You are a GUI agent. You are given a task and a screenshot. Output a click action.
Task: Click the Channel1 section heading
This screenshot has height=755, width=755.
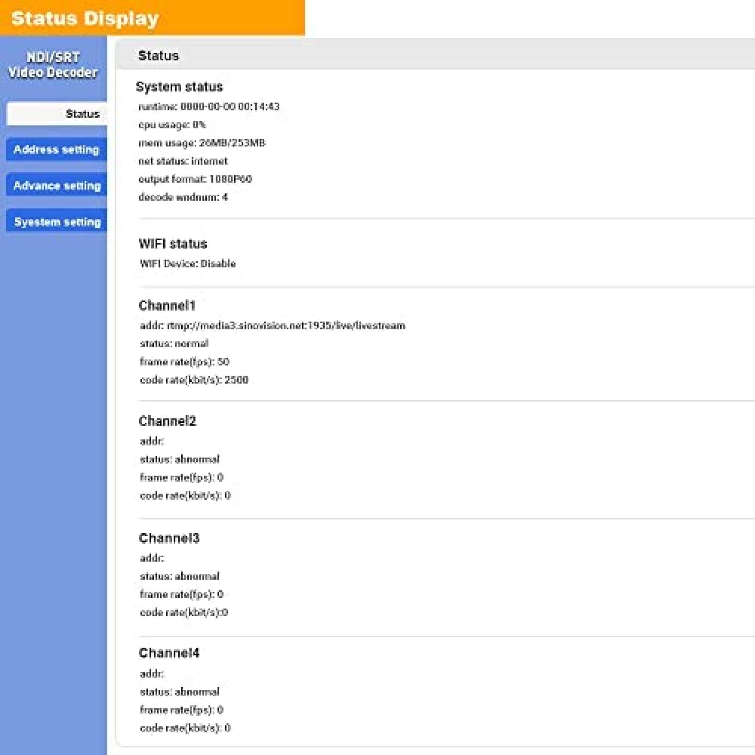[x=169, y=305]
